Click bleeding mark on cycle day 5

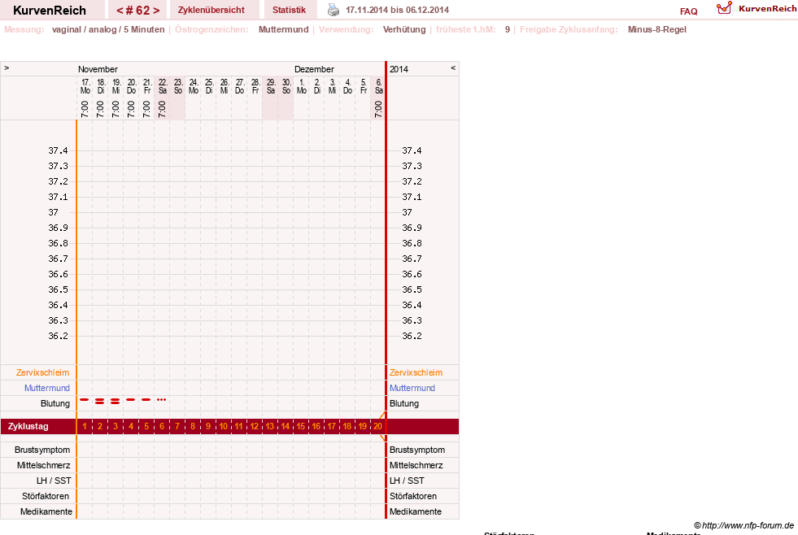(x=146, y=400)
